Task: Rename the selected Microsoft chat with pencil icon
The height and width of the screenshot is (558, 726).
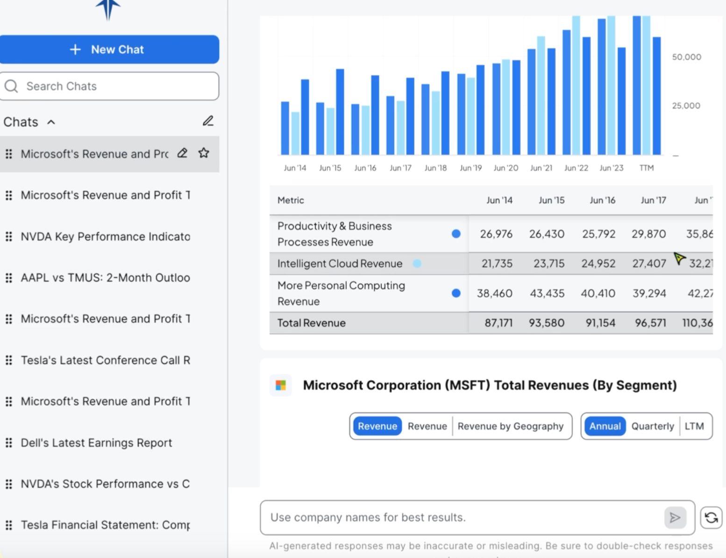Action: [x=182, y=153]
